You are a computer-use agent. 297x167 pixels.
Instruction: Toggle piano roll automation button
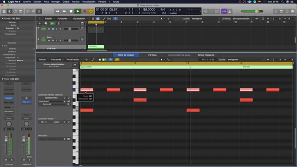coord(93,60)
